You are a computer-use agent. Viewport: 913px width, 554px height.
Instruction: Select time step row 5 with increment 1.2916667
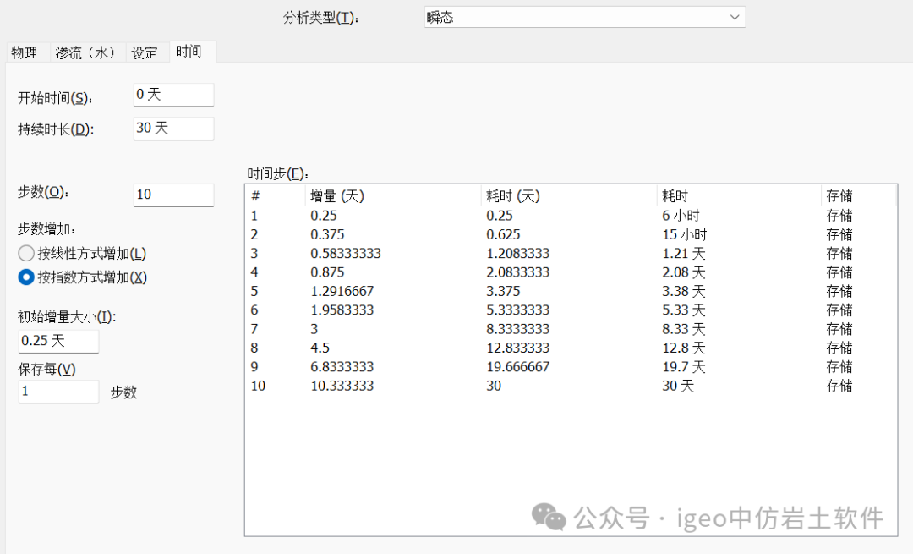pyautogui.click(x=342, y=291)
